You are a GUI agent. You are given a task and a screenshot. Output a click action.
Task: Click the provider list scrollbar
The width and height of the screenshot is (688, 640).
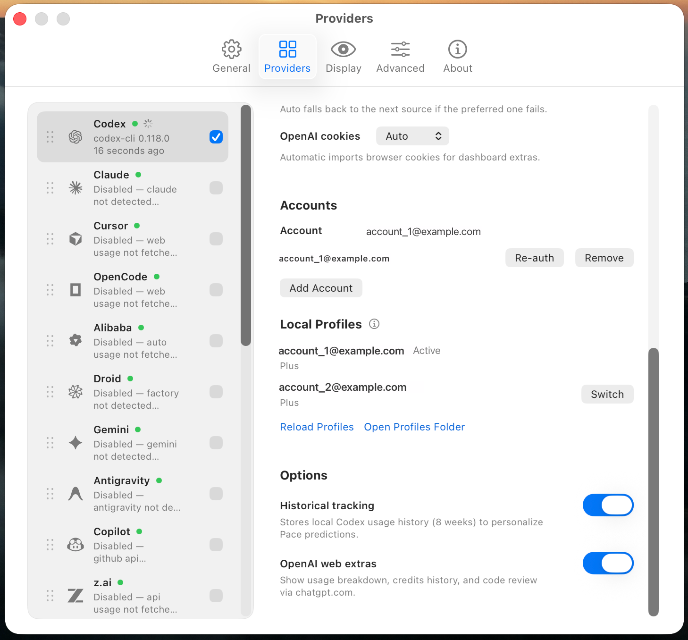tap(246, 225)
